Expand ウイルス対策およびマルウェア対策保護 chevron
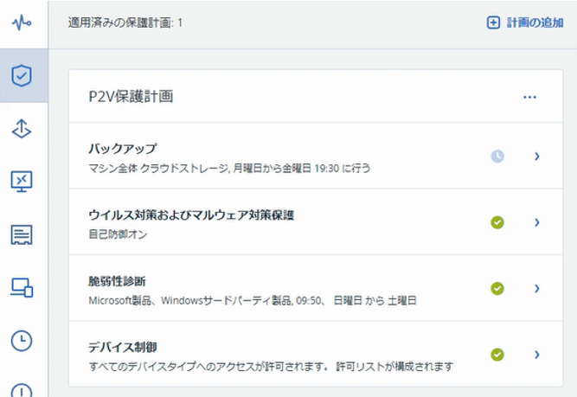Screen dimensions: 577x397 click(537, 222)
